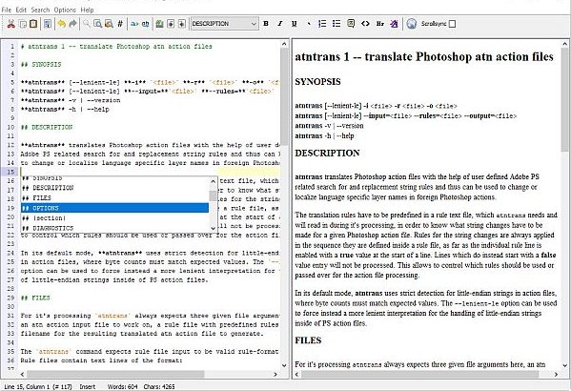571x391 pixels.
Task: Apply Bold formatting
Action: (x=266, y=24)
